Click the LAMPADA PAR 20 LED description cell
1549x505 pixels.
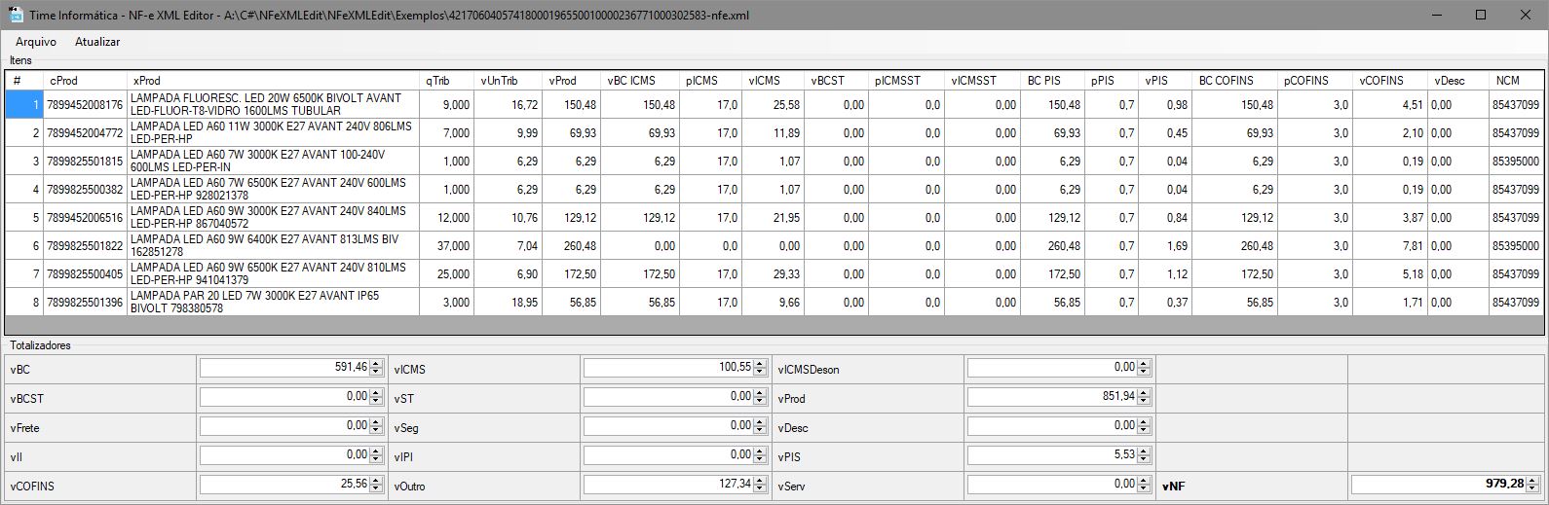pos(273,303)
